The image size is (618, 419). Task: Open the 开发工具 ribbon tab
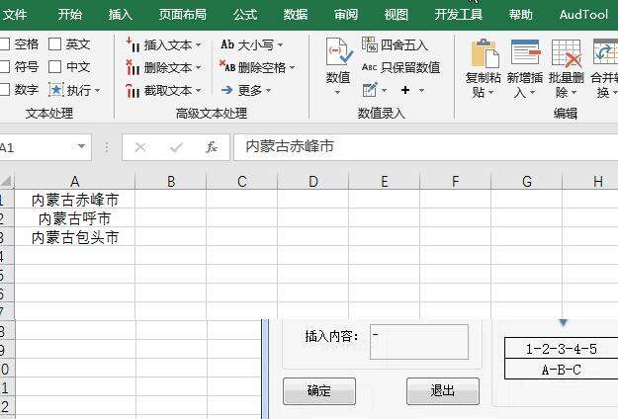[459, 15]
